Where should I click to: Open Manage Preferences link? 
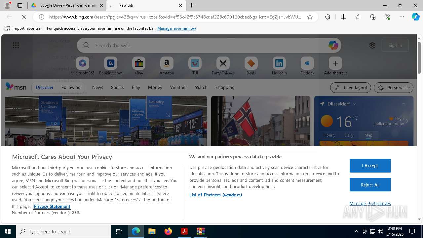tap(370, 203)
